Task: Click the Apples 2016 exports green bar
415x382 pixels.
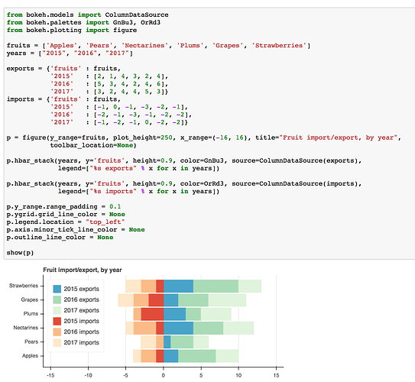Action: (x=197, y=356)
